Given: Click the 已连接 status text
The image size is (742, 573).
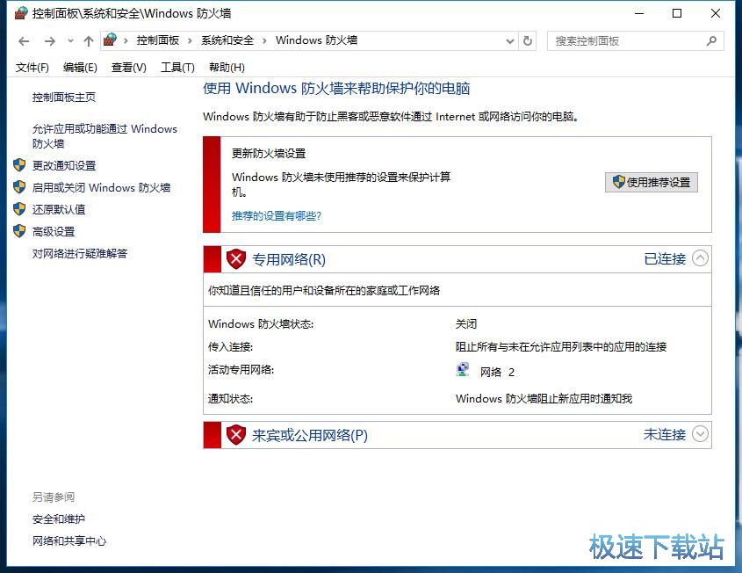Looking at the screenshot, I should 665,259.
